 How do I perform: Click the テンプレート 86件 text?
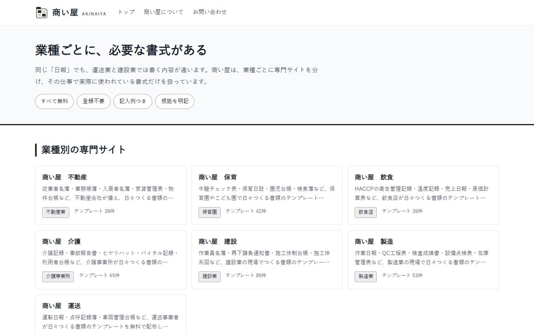(246, 276)
